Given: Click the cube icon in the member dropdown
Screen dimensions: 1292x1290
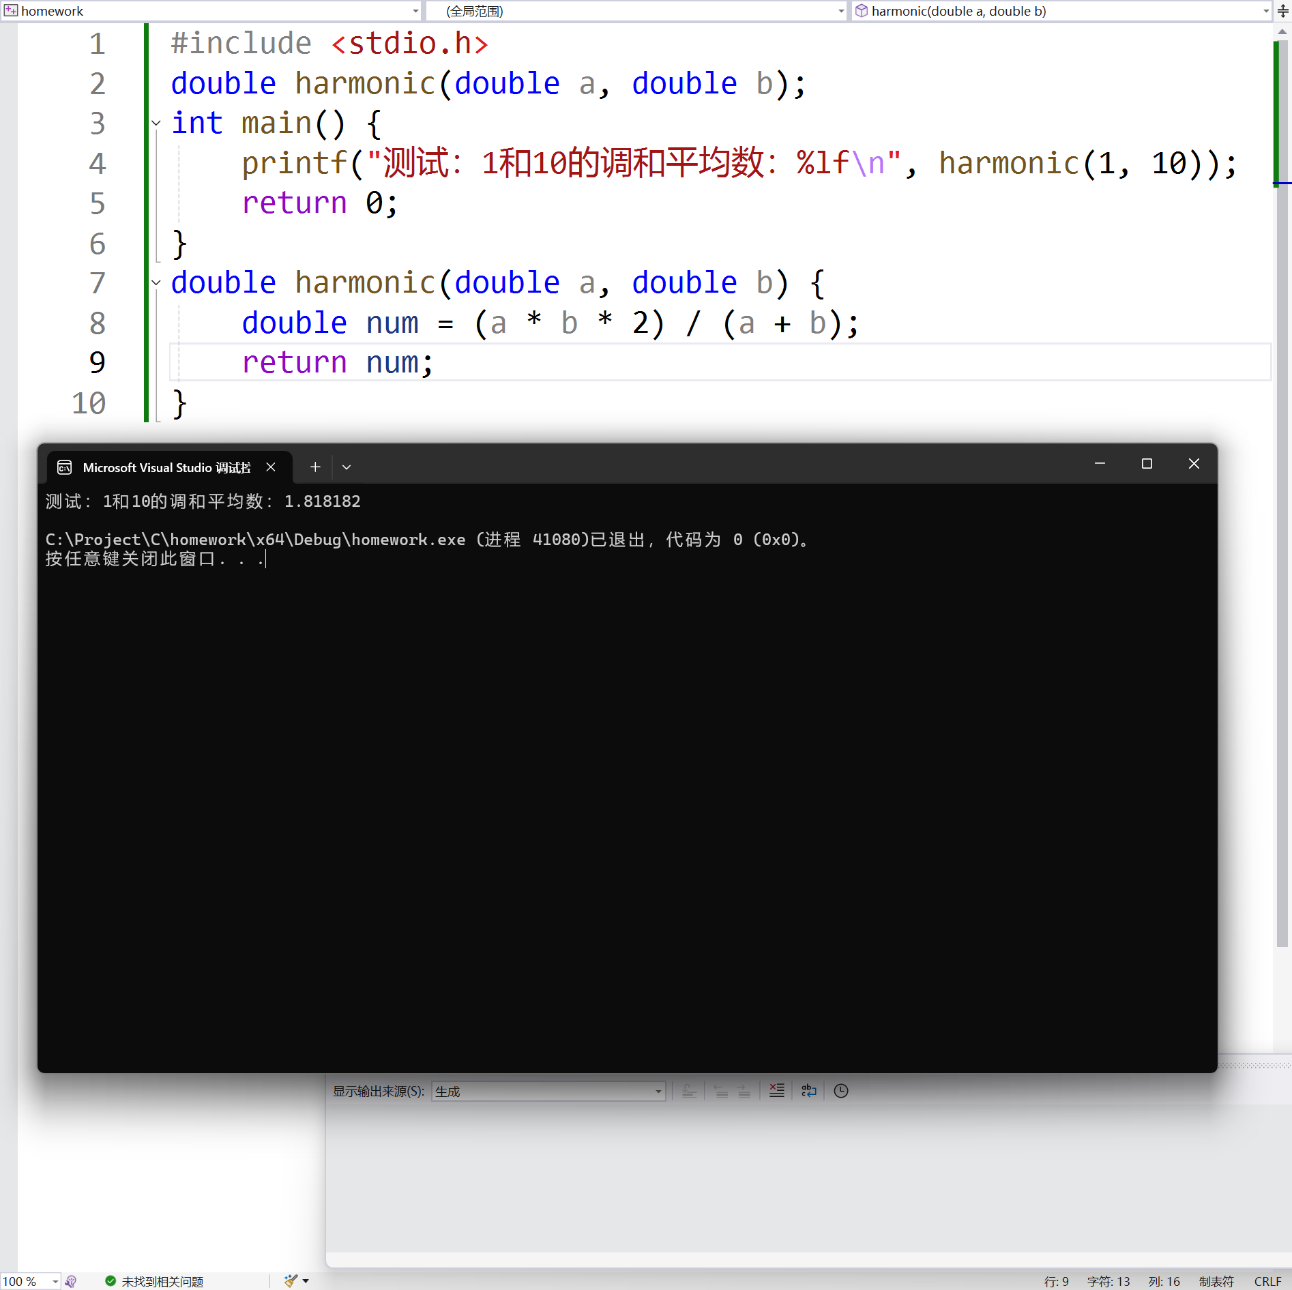Looking at the screenshot, I should click(862, 11).
